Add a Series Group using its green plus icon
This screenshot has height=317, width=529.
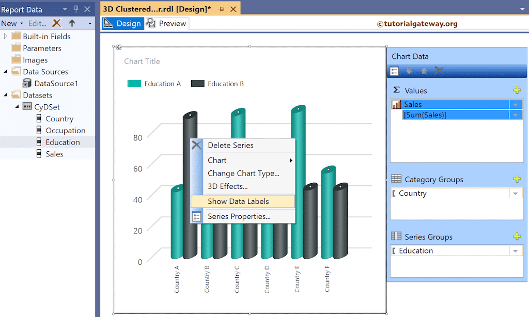[x=517, y=236]
